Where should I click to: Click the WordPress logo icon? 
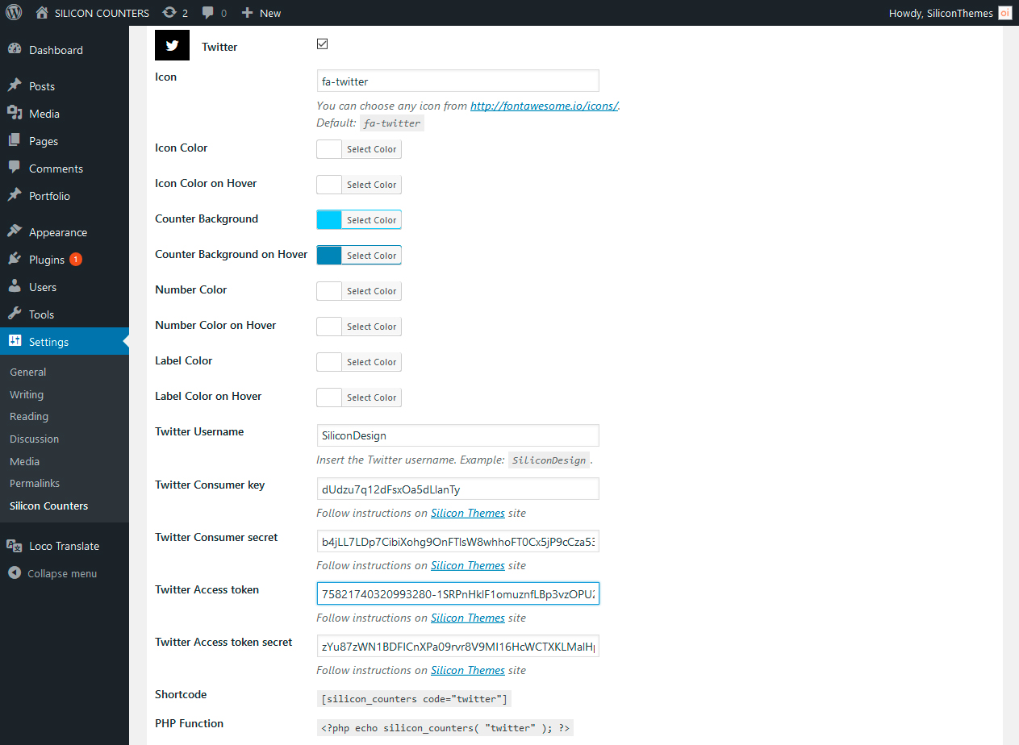(14, 13)
